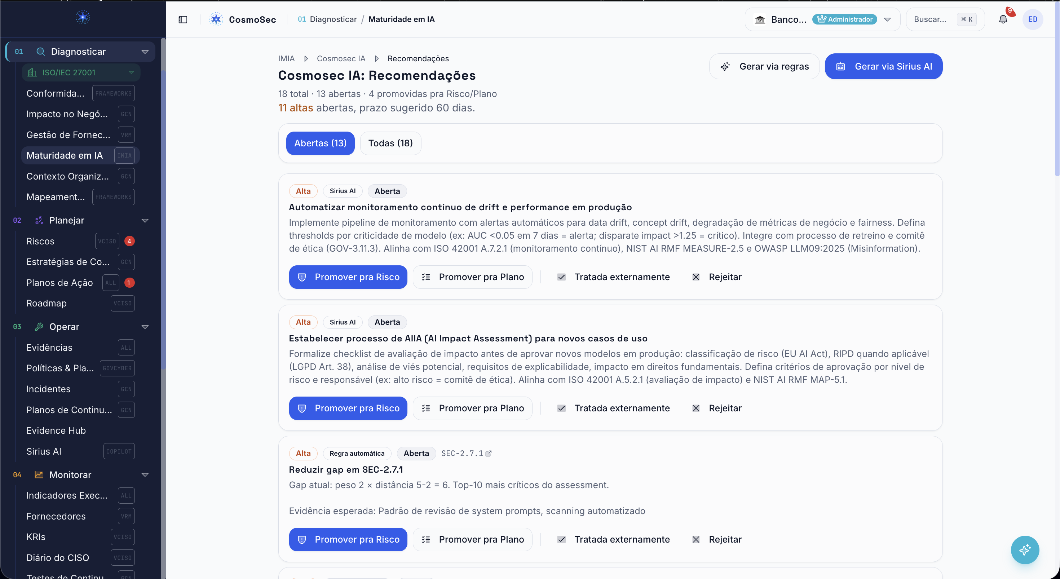The height and width of the screenshot is (579, 1060).
Task: Click the ISO/IEC 27001 building icon
Action: [32, 72]
